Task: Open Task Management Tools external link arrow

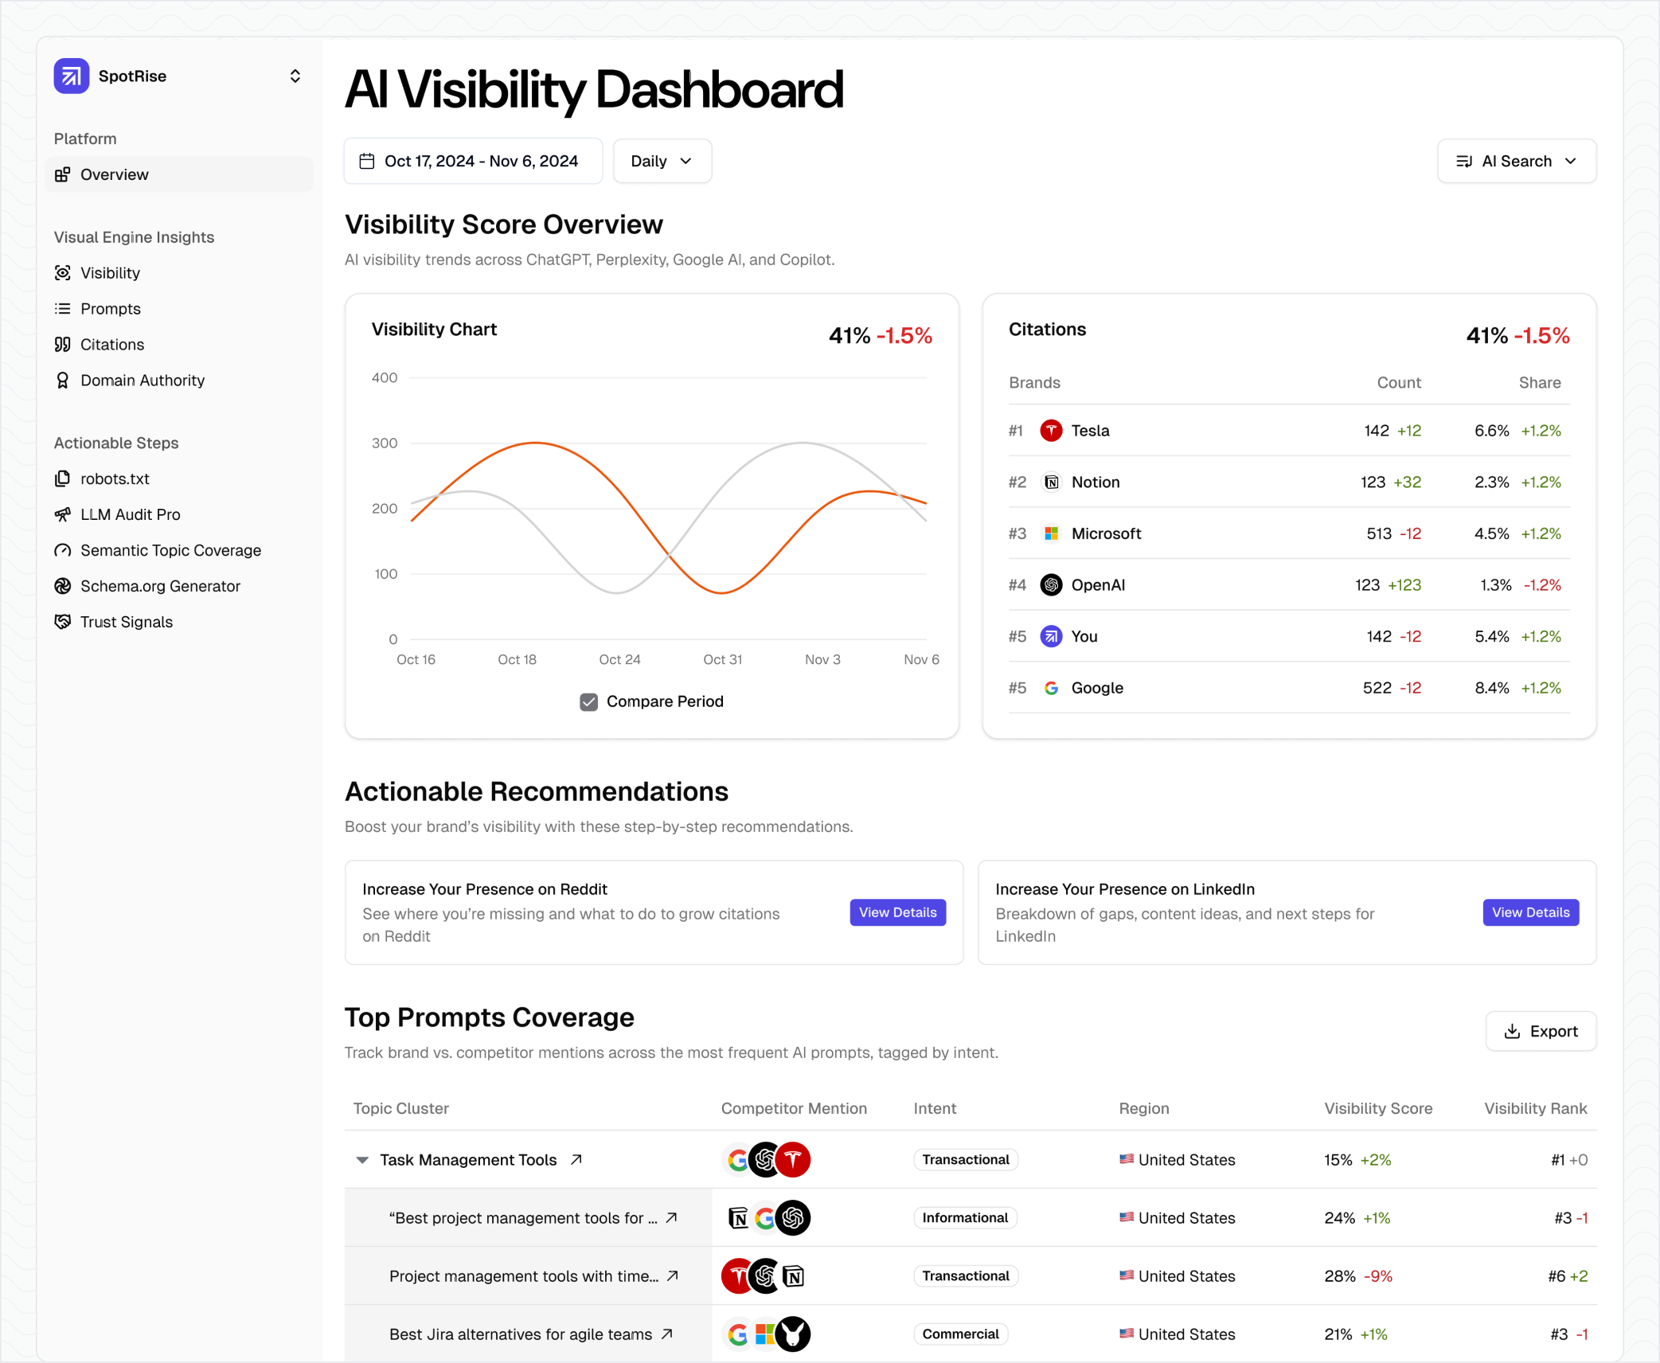Action: [x=576, y=1159]
